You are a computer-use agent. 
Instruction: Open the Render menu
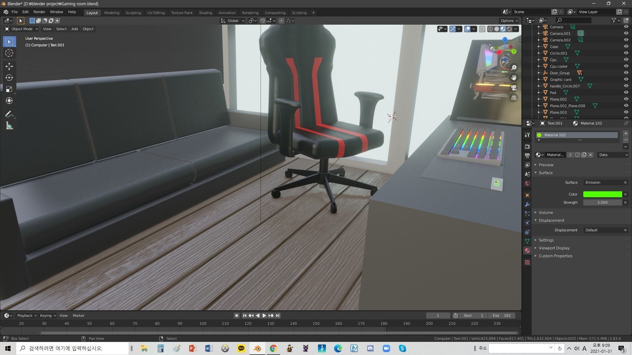tap(39, 12)
